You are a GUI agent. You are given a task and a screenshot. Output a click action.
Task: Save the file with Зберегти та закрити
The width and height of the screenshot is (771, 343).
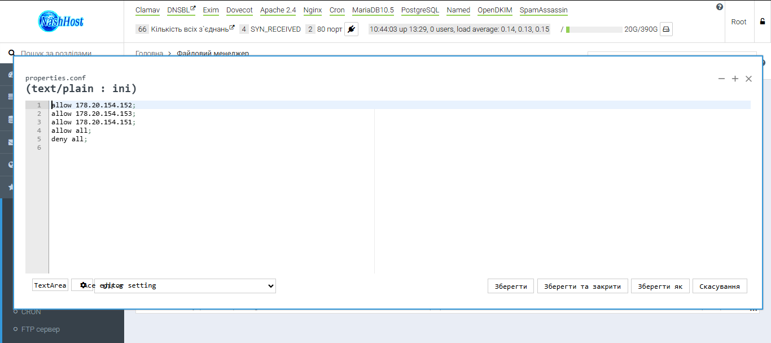click(582, 285)
